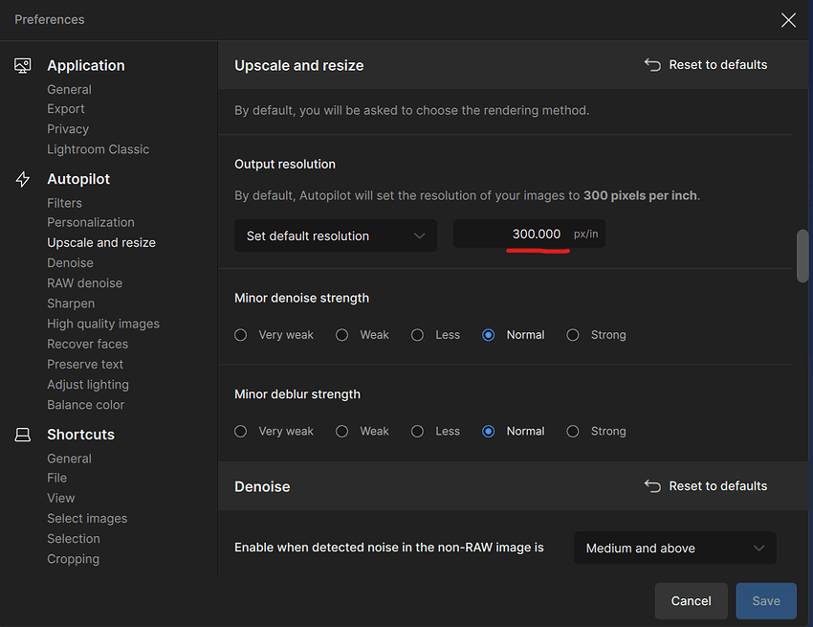Screen dimensions: 813x627
Task: Click the Denoise section reset arrow icon
Action: coord(652,486)
